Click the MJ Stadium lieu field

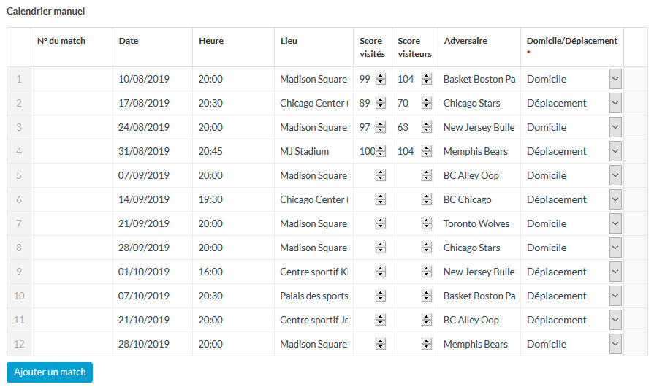(313, 151)
